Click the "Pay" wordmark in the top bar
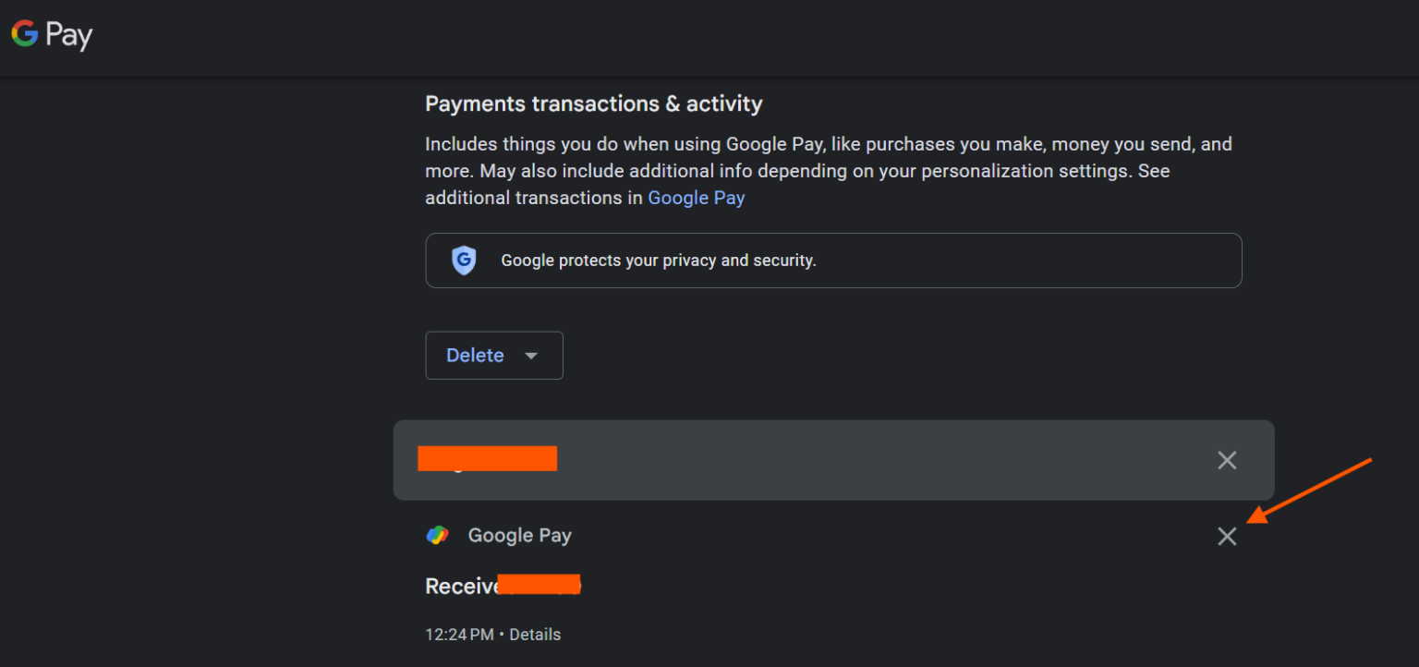The image size is (1419, 667). 70,34
